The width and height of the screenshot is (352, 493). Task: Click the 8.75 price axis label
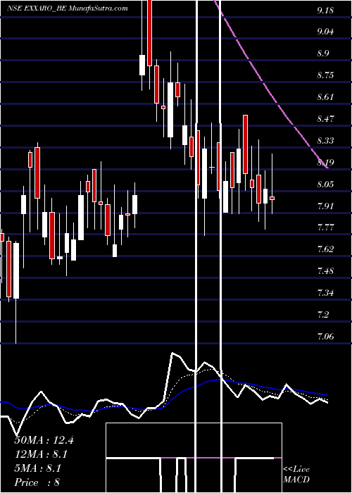point(325,75)
